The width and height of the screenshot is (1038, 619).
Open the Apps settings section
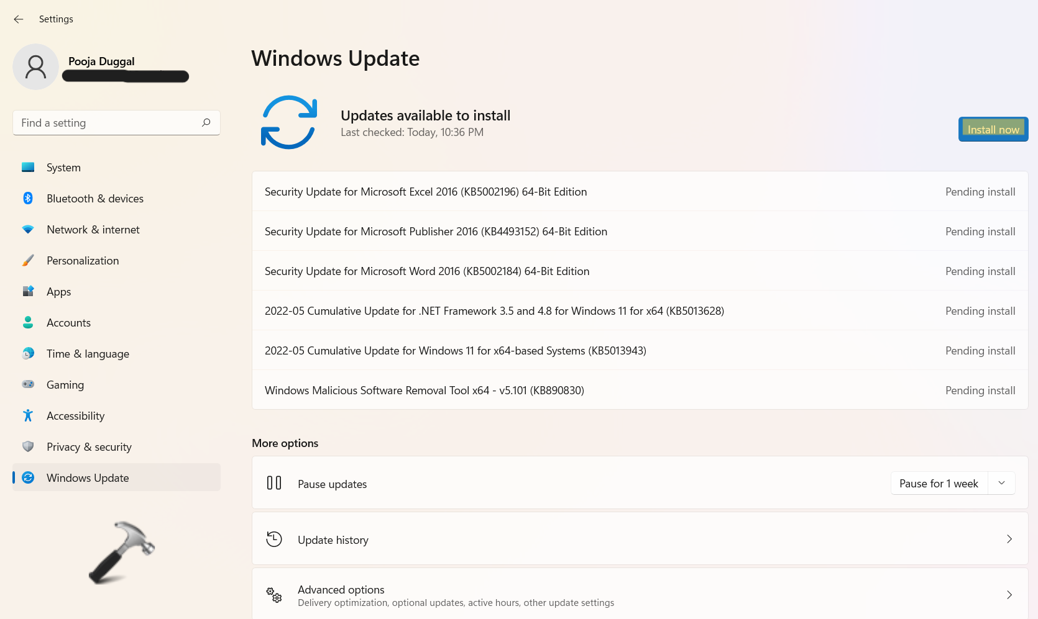pyautogui.click(x=58, y=292)
